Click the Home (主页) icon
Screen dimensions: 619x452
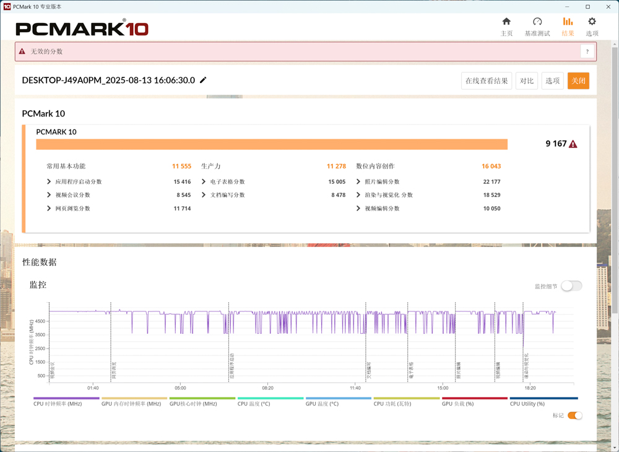[x=506, y=22]
